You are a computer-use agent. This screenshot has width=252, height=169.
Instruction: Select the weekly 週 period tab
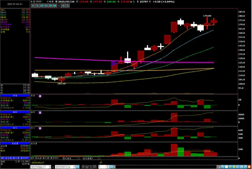63,6
